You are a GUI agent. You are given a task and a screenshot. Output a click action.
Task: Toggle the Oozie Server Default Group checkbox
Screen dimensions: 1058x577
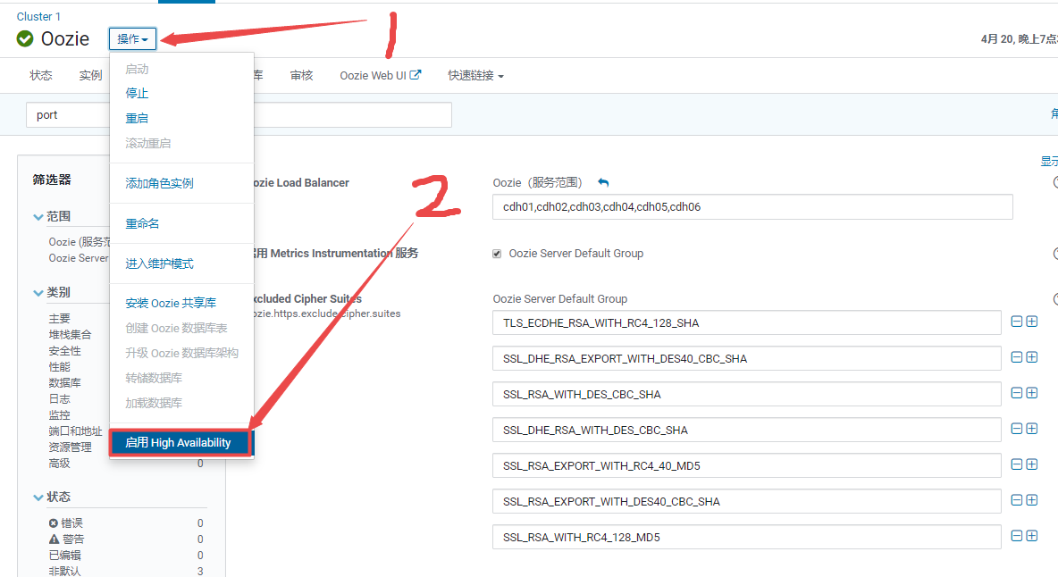pyautogui.click(x=498, y=255)
